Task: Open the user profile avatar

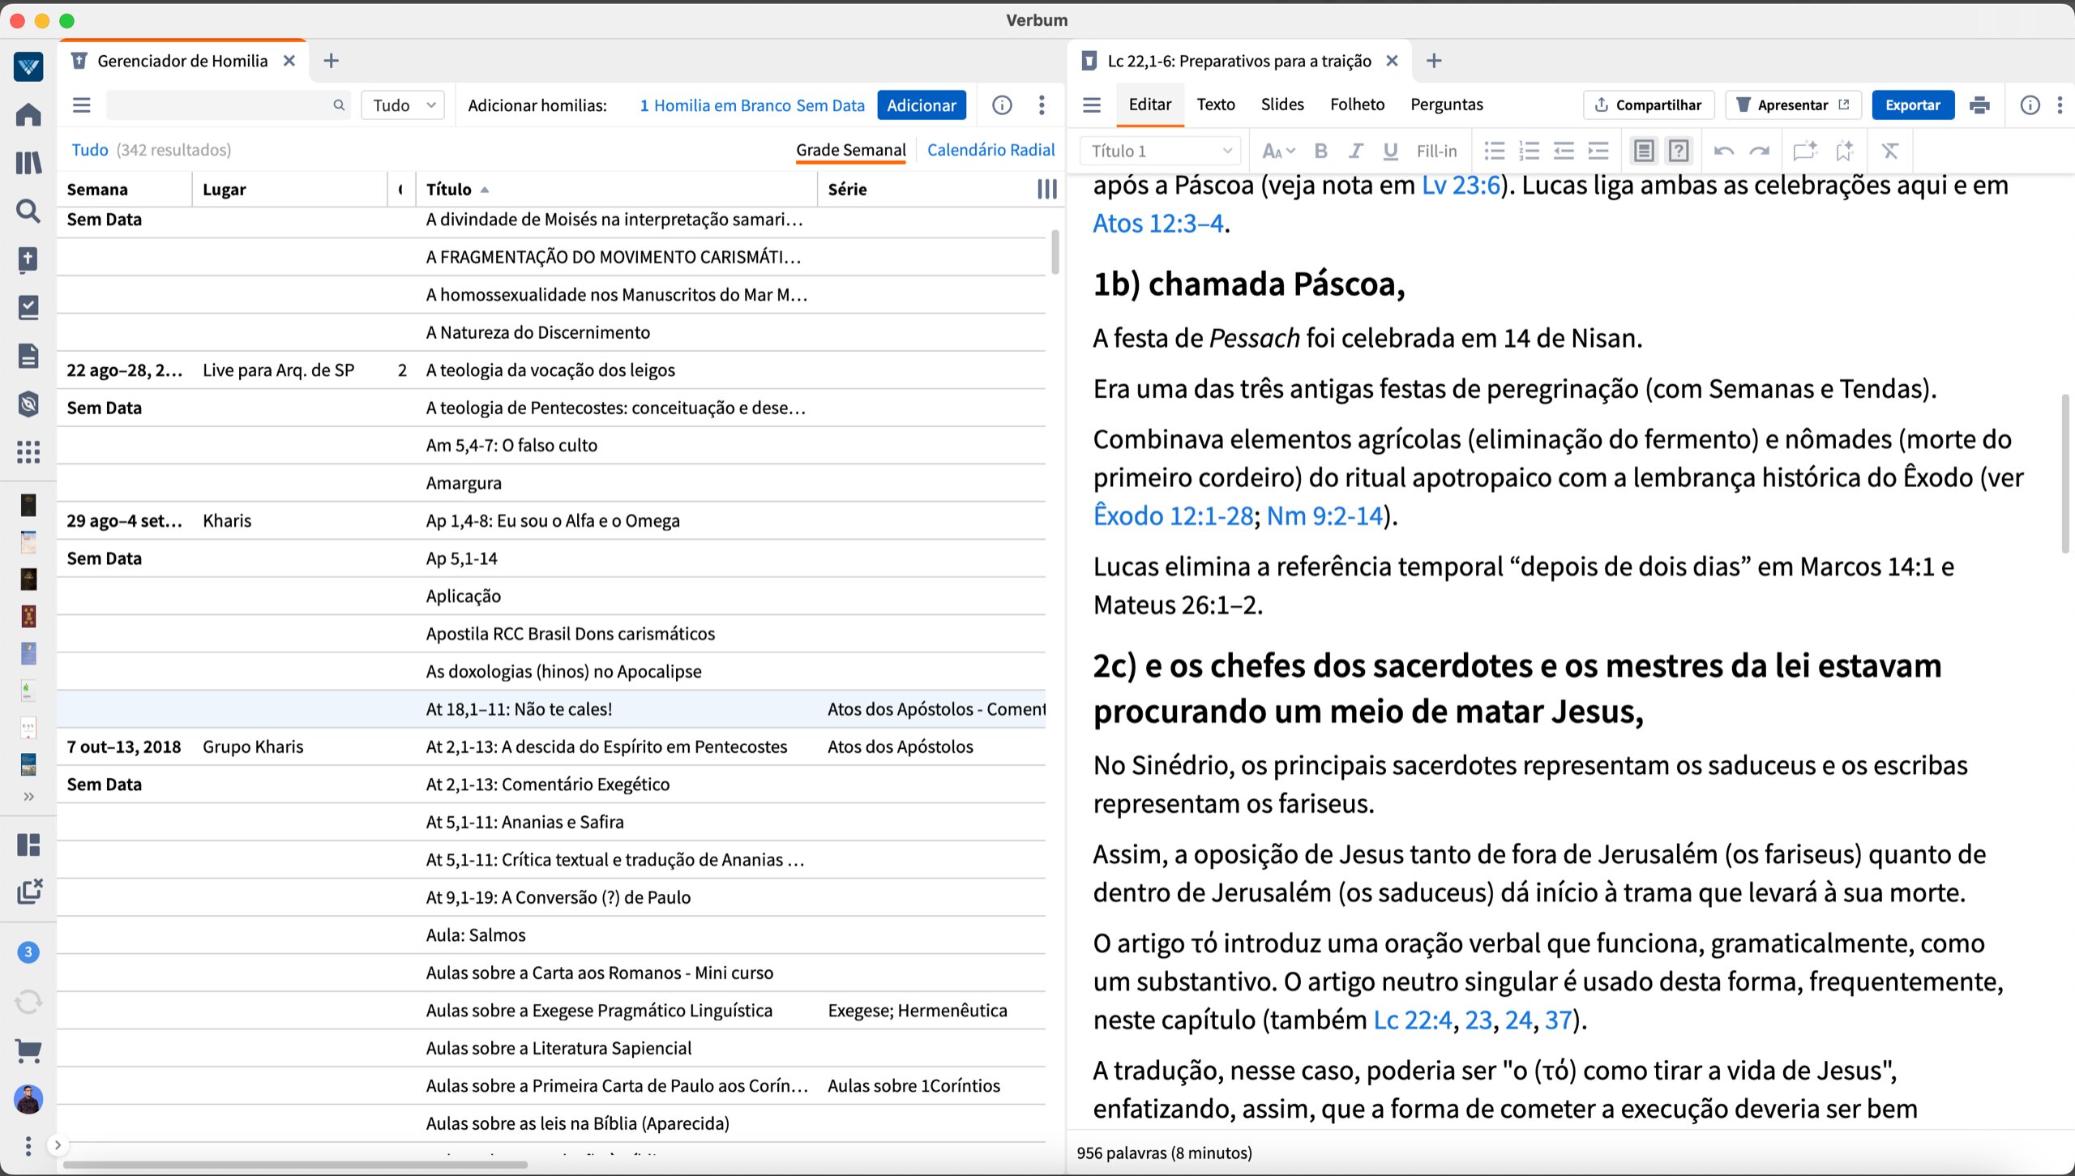Action: pyautogui.click(x=28, y=1099)
